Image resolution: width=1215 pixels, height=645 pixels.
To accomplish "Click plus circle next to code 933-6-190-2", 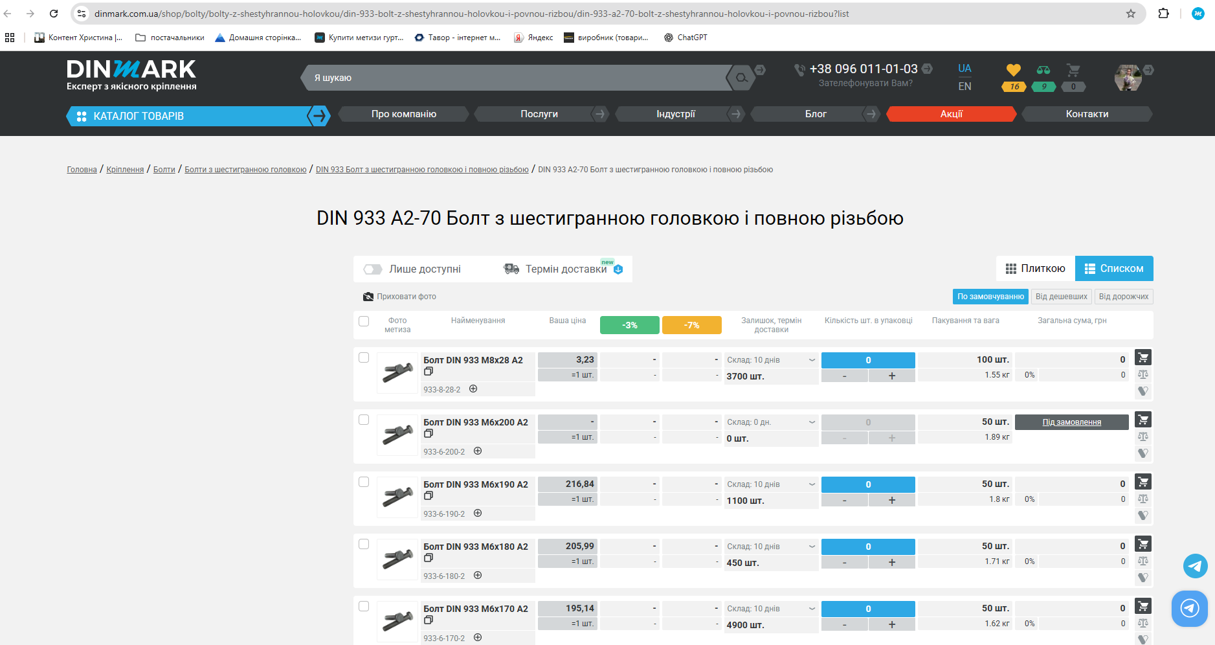I will pos(478,513).
